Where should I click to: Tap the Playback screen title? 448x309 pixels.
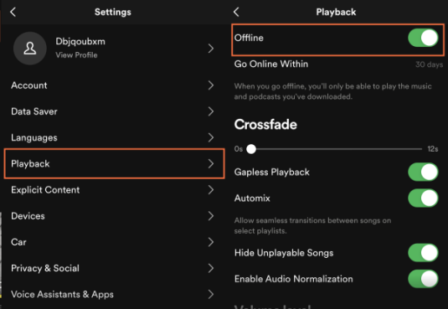tap(336, 12)
